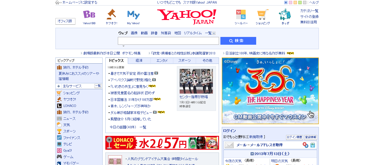374x165 pixels.
Task: Open the 今日の話題(43件) link
Action: [123, 127]
